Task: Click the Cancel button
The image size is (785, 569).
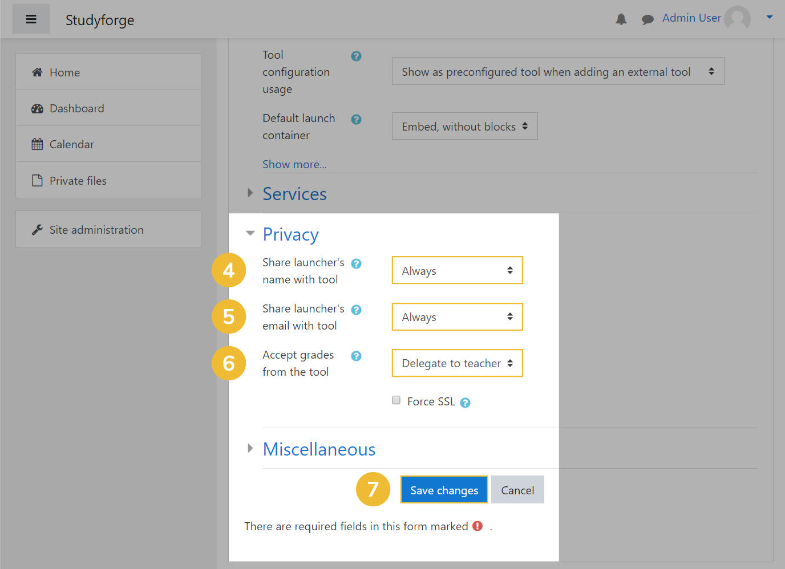Action: point(517,490)
